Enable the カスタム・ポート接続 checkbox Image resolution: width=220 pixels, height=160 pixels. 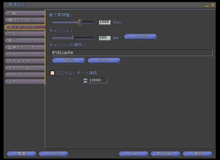tap(52, 73)
